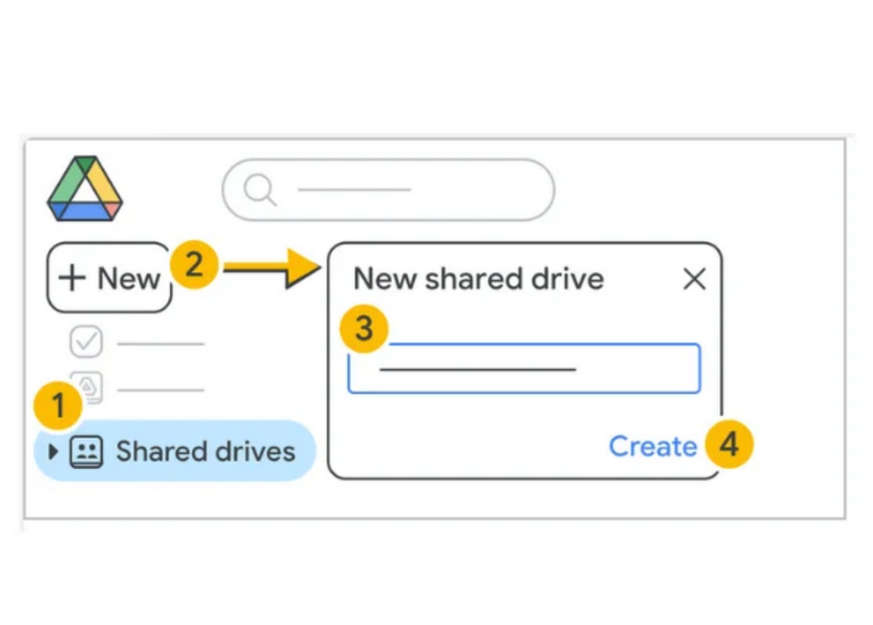Close the New shared drive dialog
873x625 pixels.
tap(694, 279)
